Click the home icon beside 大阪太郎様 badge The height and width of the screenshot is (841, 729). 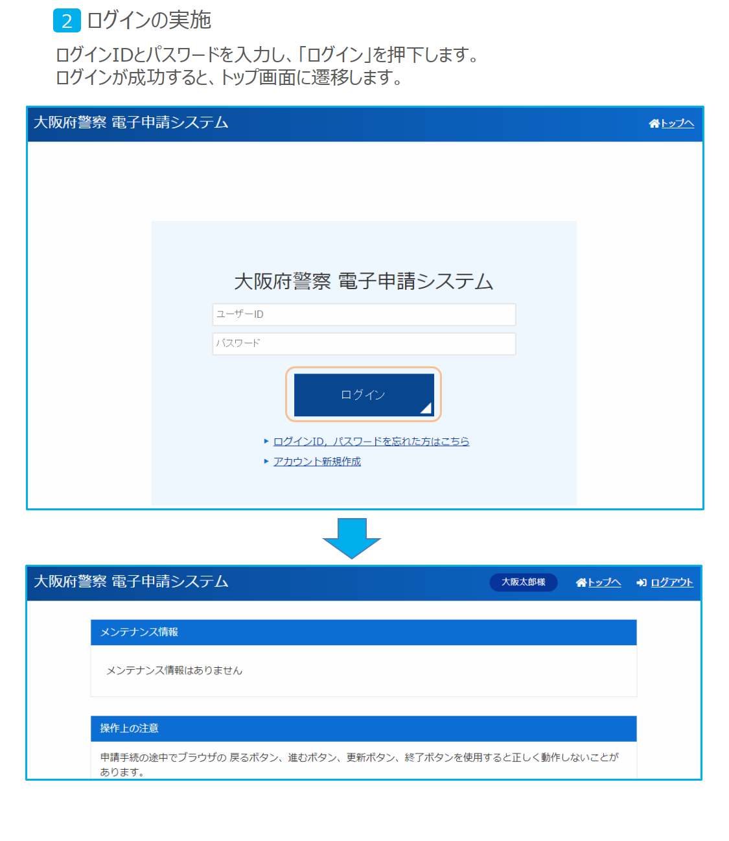point(581,582)
